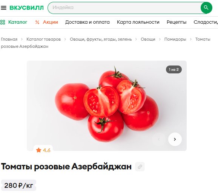Open the Каталог menu item

tap(18, 22)
